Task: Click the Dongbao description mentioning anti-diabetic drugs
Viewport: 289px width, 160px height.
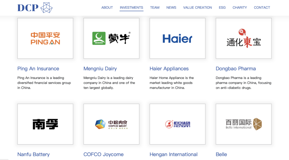Action: coord(244,83)
